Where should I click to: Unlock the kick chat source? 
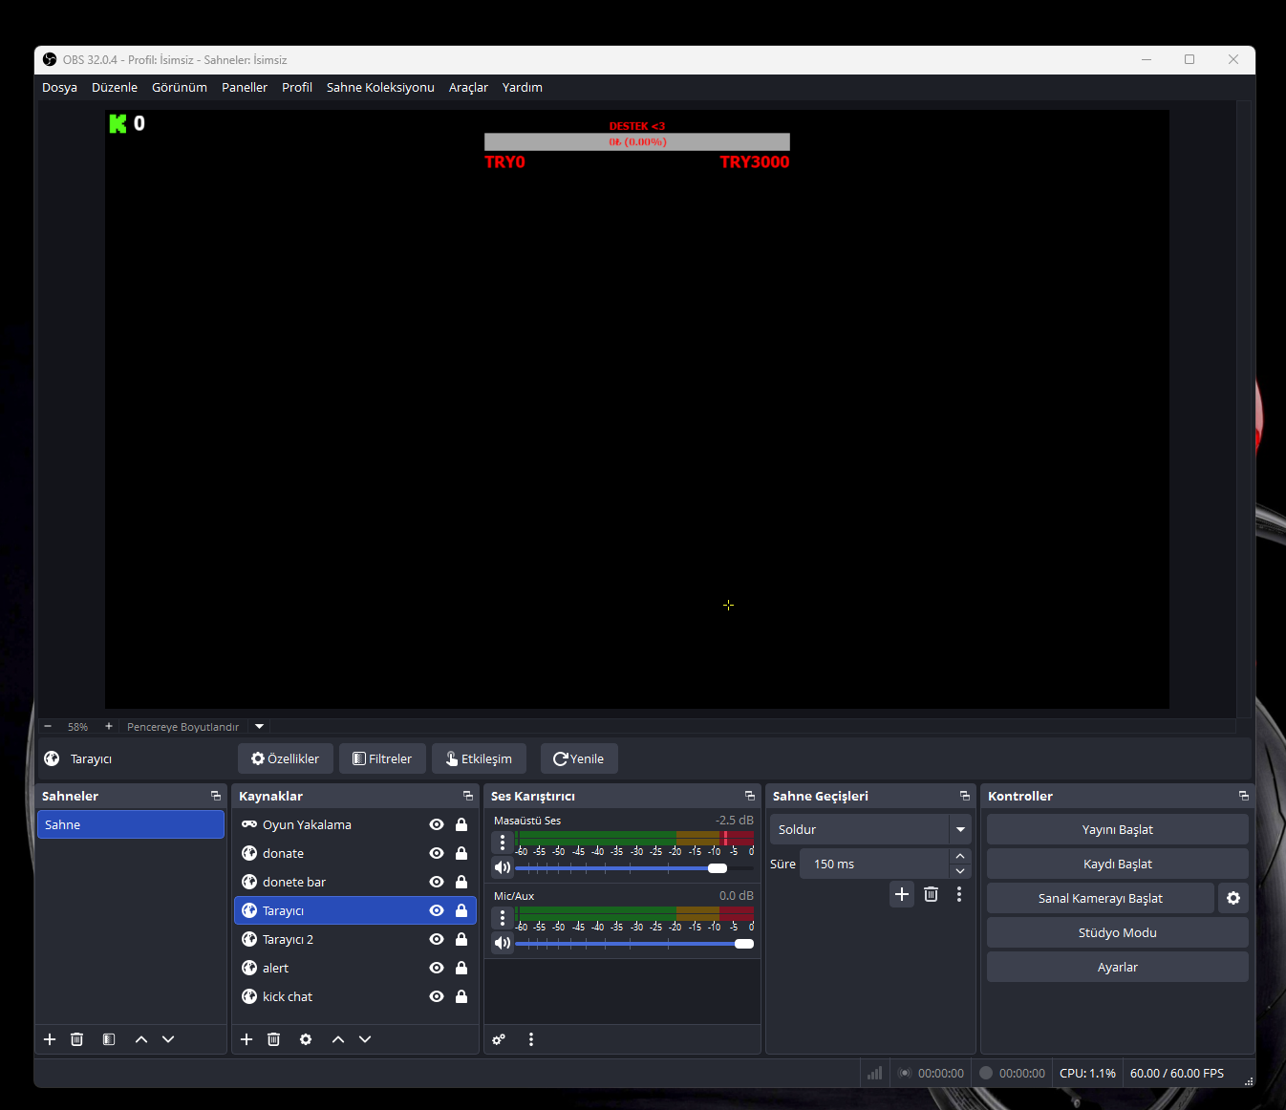tap(461, 996)
